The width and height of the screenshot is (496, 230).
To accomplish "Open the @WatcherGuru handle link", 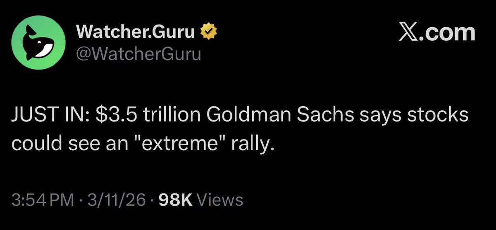I will point(139,54).
